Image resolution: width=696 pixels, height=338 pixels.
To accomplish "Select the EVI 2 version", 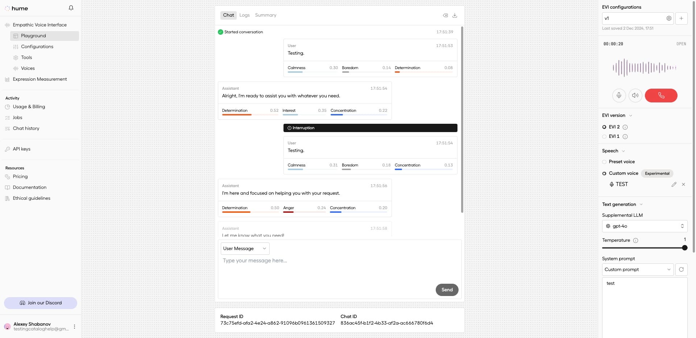I will click(x=604, y=127).
